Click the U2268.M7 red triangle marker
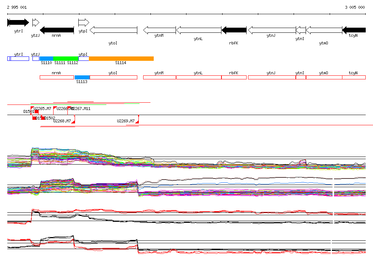373x260 pixels. click(x=73, y=122)
